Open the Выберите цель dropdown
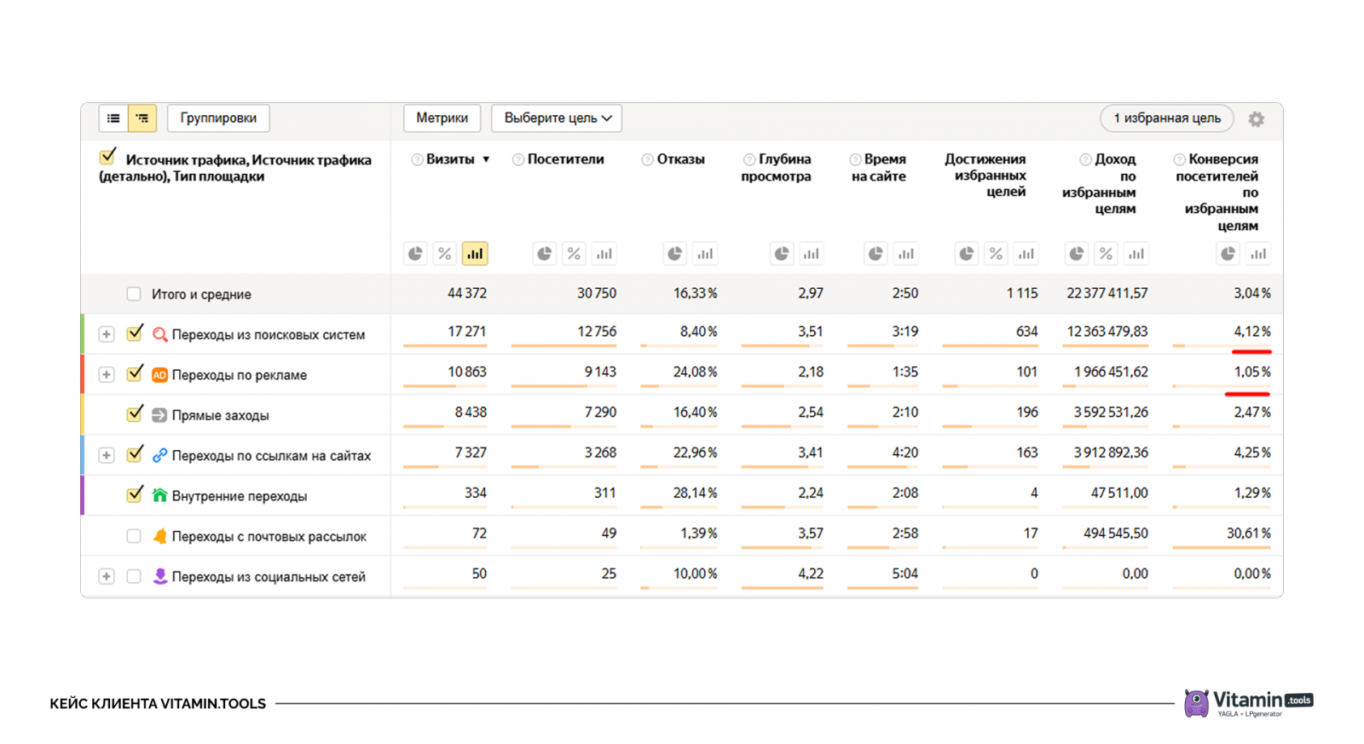Image resolution: width=1364 pixels, height=744 pixels. (557, 118)
